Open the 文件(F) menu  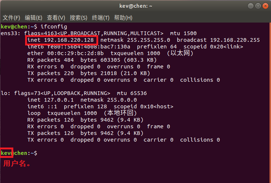click(x=11, y=18)
